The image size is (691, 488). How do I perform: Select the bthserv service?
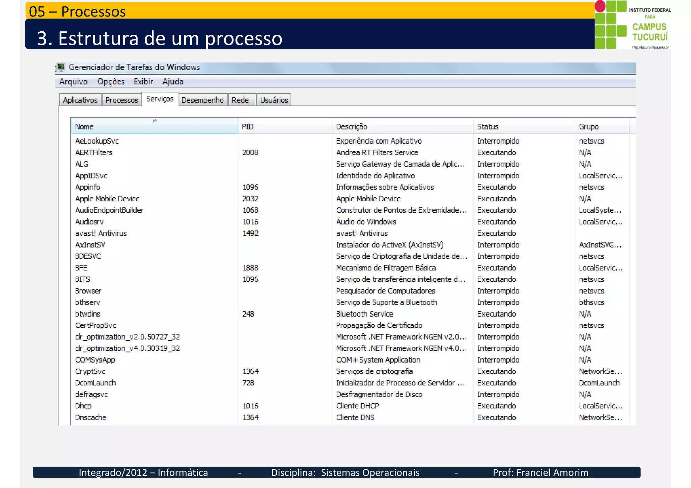pyautogui.click(x=88, y=302)
